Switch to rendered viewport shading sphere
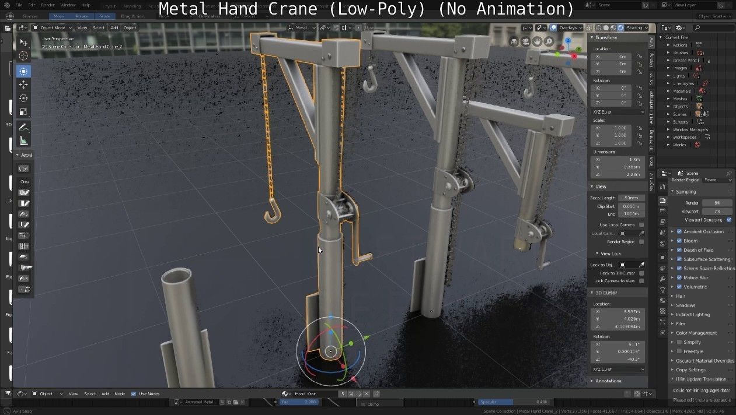The image size is (736, 415). (x=620, y=27)
